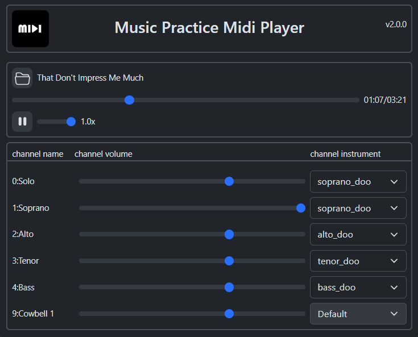
Task: Open the 0:Solo instrument dropdown
Action: point(358,182)
